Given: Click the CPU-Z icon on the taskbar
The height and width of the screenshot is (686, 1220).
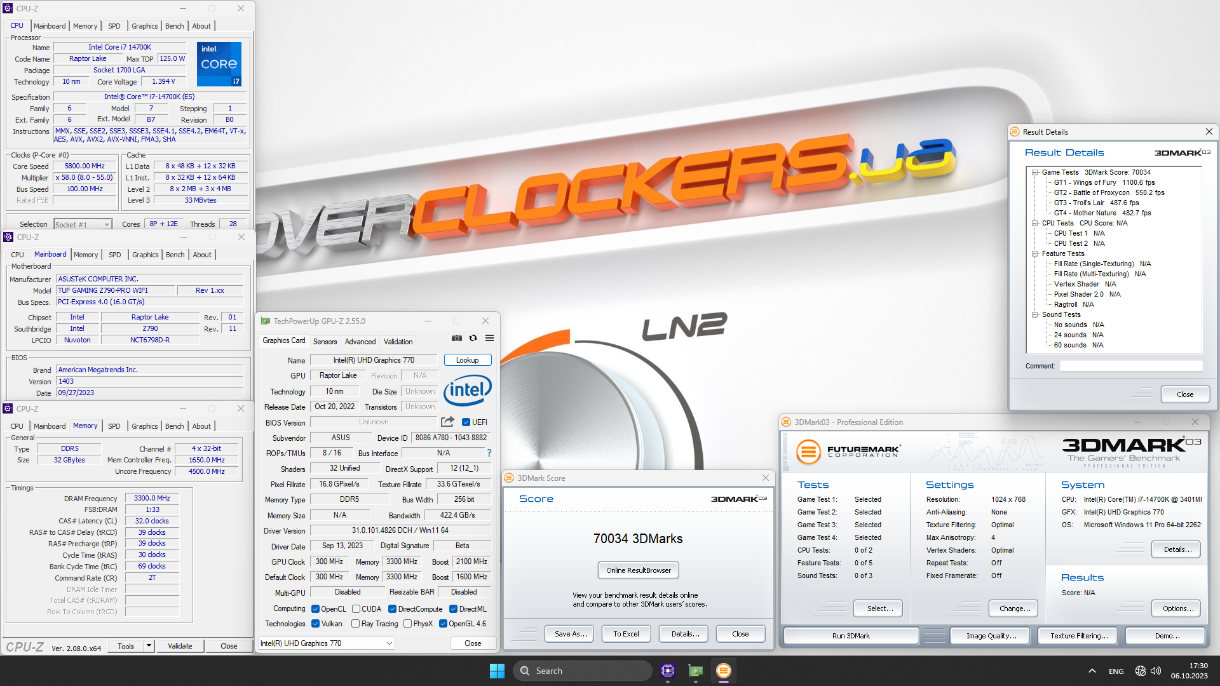Looking at the screenshot, I should tap(667, 671).
